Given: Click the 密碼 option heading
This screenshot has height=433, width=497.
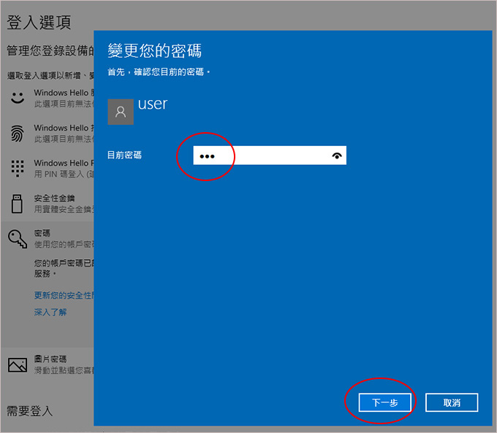Looking at the screenshot, I should coord(42,234).
